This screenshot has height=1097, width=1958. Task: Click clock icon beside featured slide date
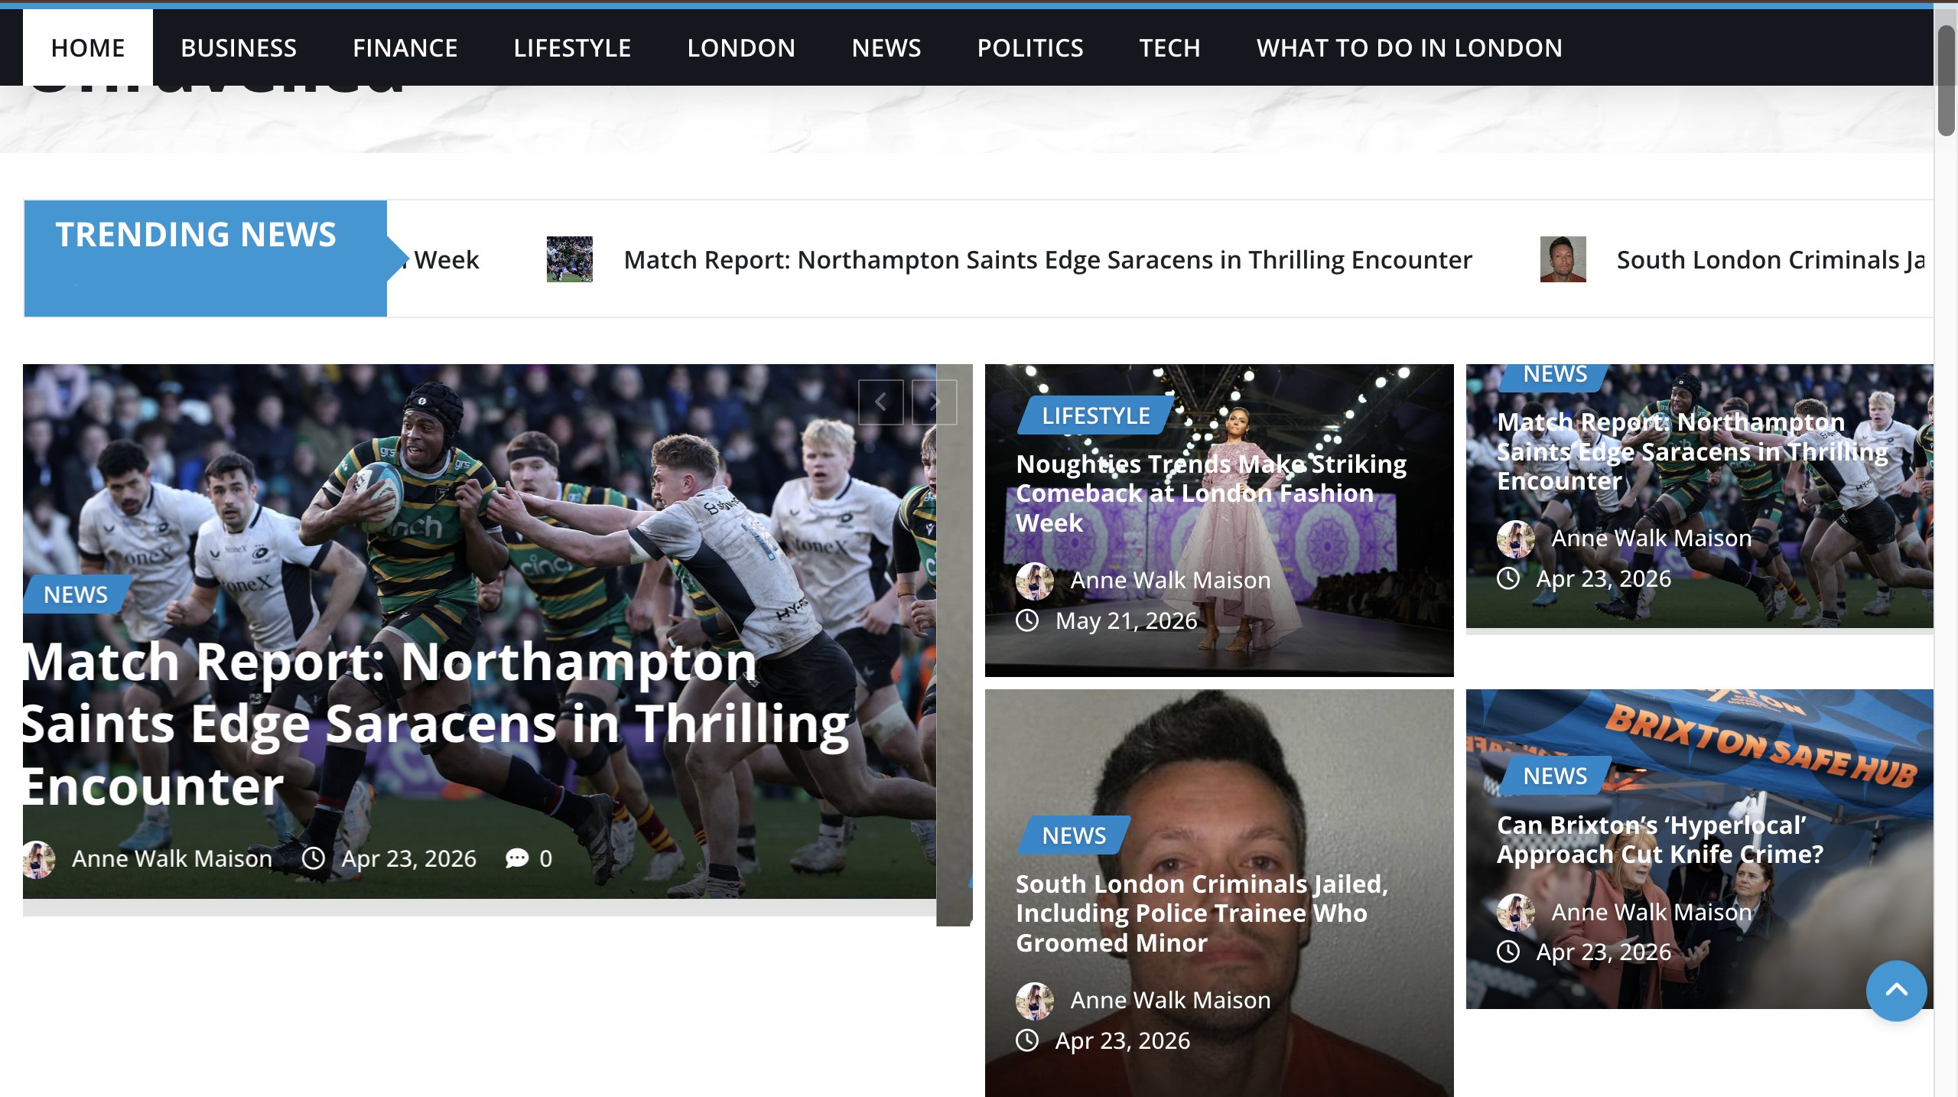pyautogui.click(x=313, y=858)
